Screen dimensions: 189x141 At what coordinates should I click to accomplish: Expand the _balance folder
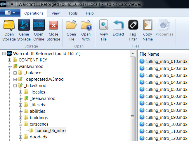[15, 73]
